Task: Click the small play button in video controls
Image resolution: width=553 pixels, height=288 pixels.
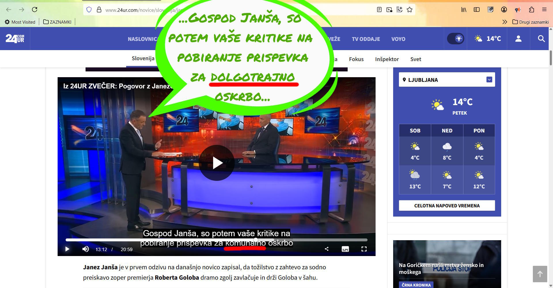Action: coord(67,249)
